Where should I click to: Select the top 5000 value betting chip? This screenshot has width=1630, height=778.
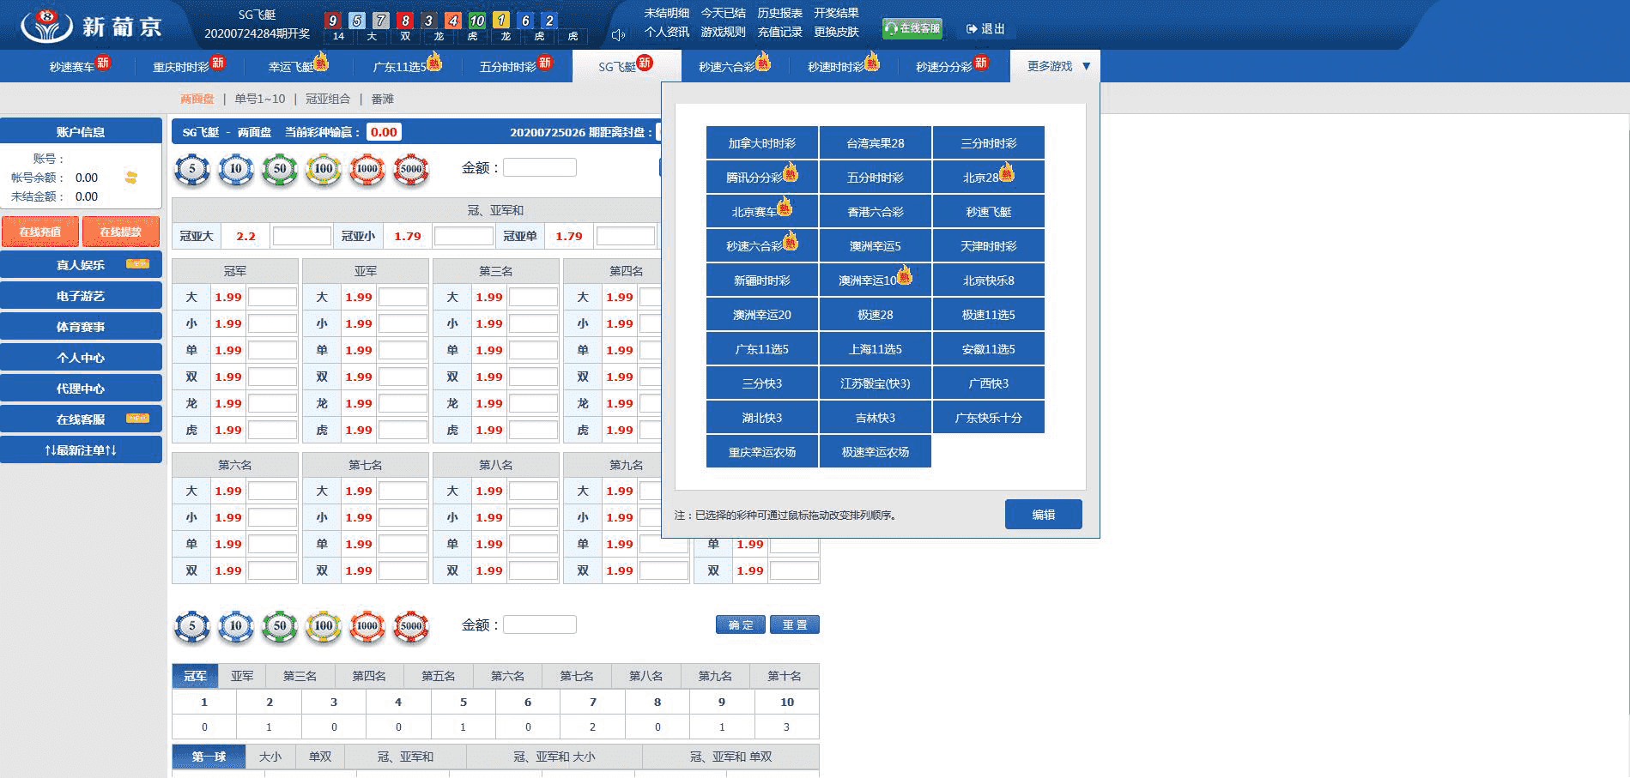[x=411, y=169]
